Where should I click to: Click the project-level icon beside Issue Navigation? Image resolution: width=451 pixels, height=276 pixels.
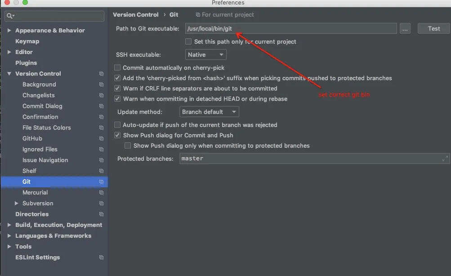pos(101,160)
